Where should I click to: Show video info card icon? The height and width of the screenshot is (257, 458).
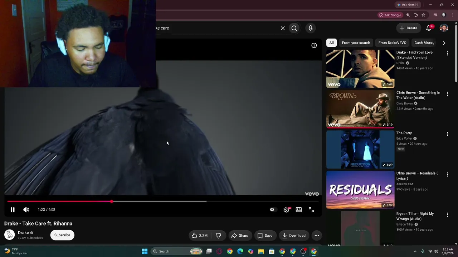point(314,45)
